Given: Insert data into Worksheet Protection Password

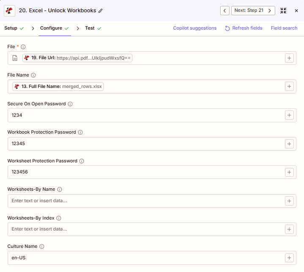Looking at the screenshot, I should [289, 172].
